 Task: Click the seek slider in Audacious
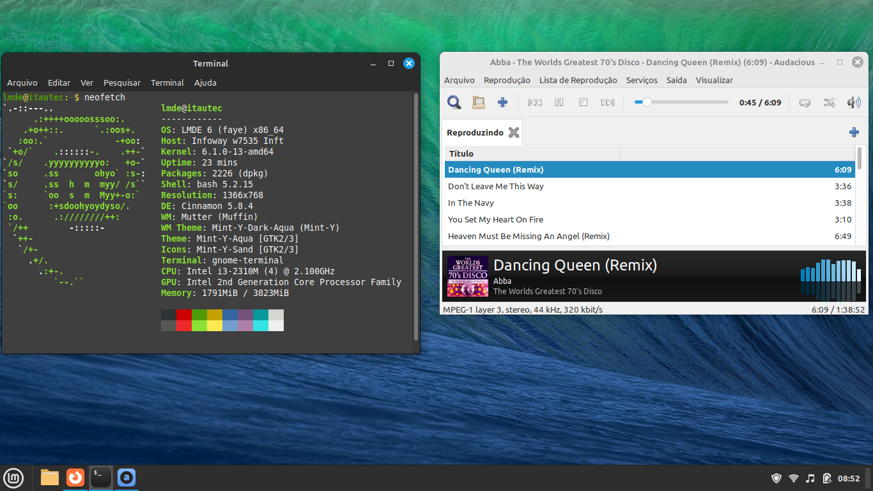tap(681, 102)
